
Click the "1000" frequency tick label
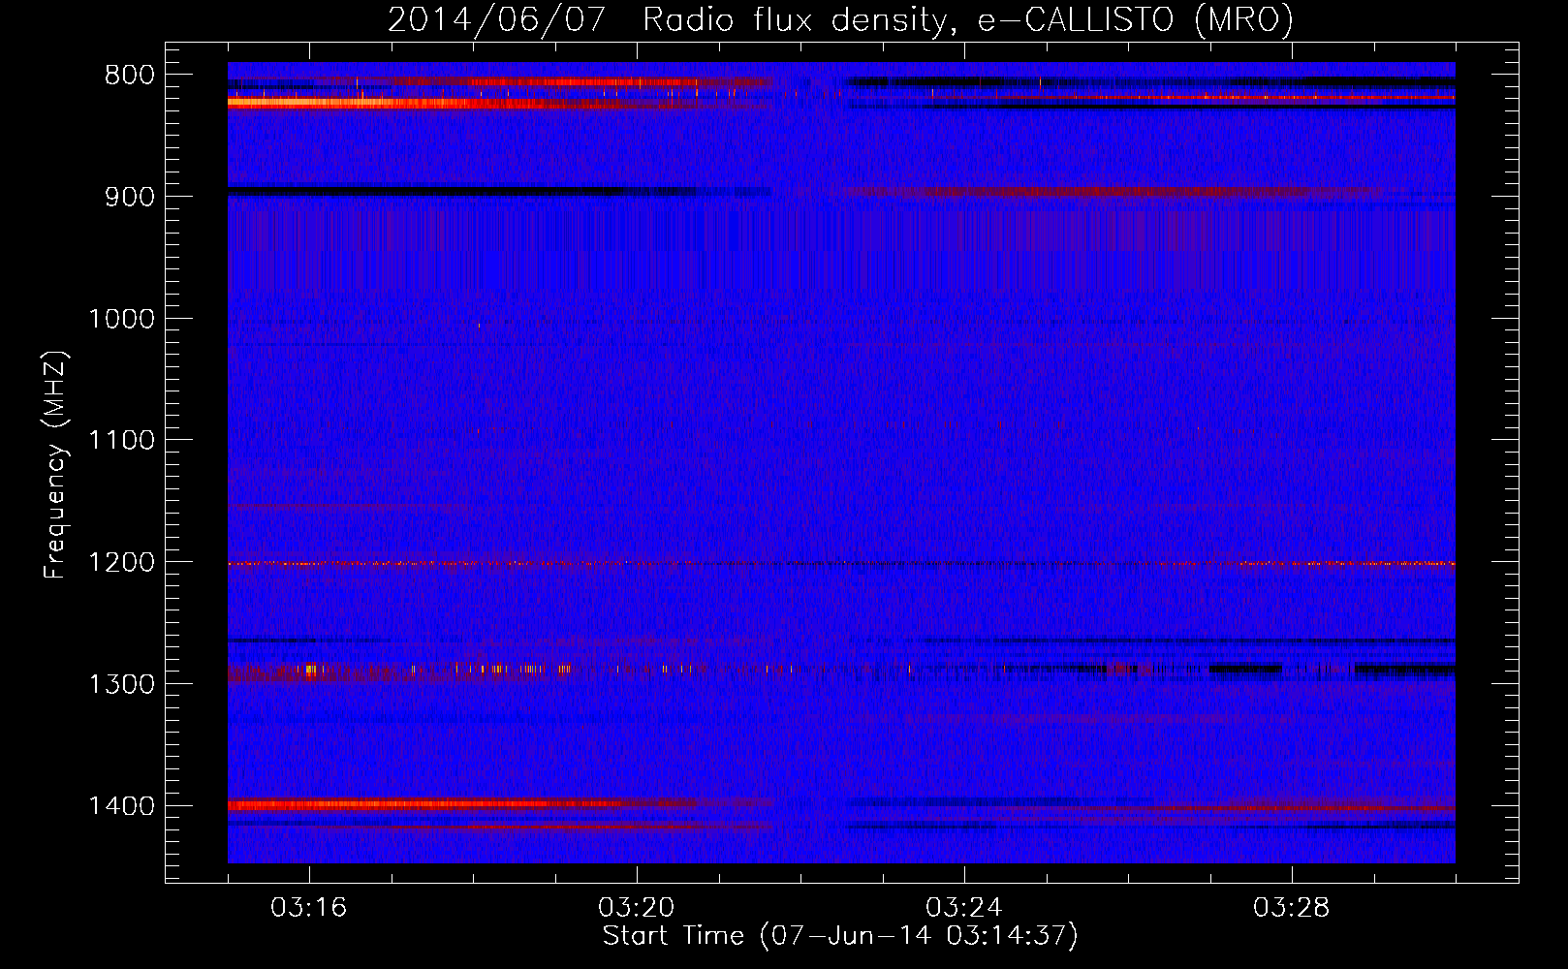122,319
